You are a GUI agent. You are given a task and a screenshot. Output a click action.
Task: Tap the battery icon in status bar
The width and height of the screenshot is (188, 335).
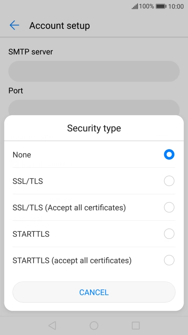pos(161,6)
